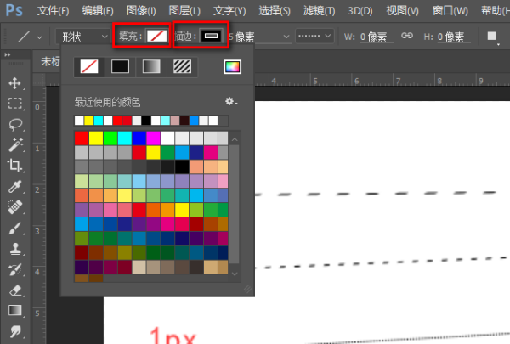
Task: Open the swatches gear menu
Action: 230,102
